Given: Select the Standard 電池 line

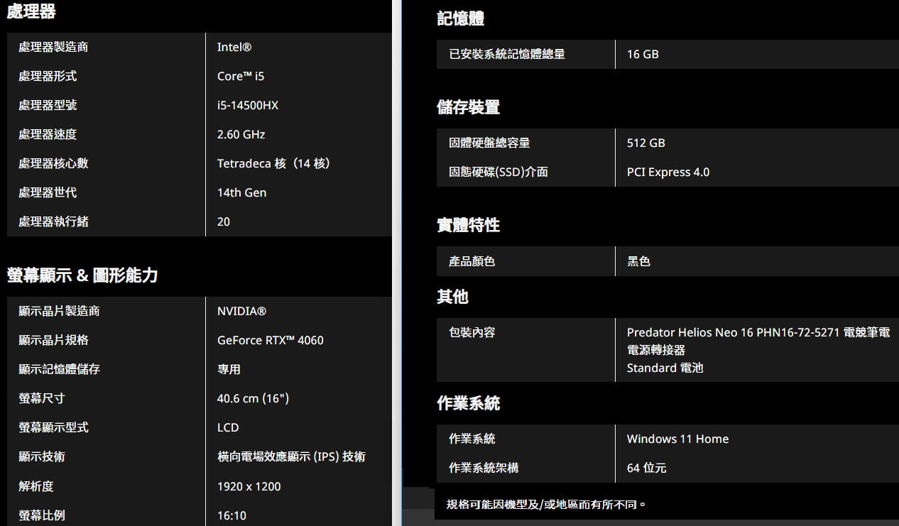Looking at the screenshot, I should [x=665, y=368].
